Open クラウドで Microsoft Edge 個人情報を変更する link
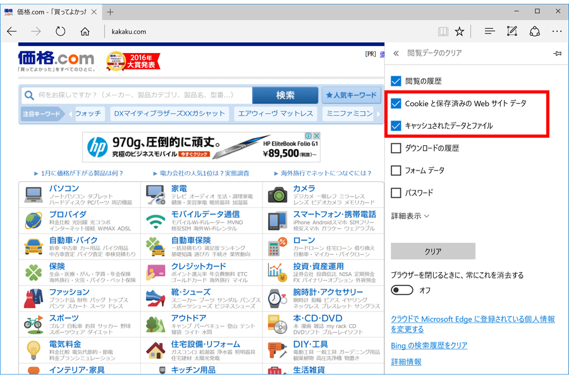The height and width of the screenshot is (379, 569). [473, 324]
